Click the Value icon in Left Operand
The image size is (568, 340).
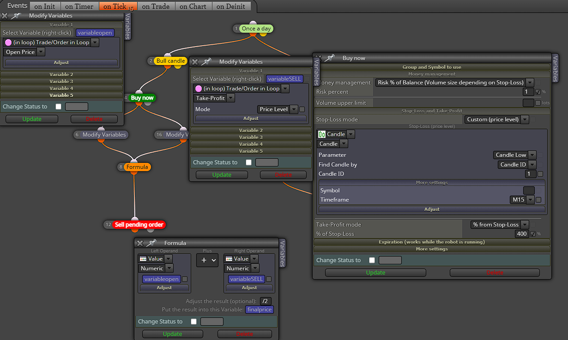pos(143,259)
